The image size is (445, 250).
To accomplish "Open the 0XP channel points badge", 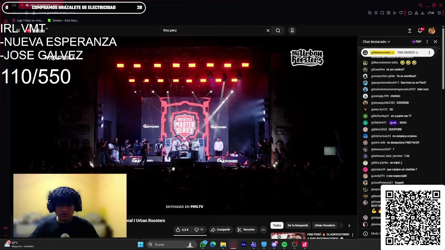I will [416, 42].
